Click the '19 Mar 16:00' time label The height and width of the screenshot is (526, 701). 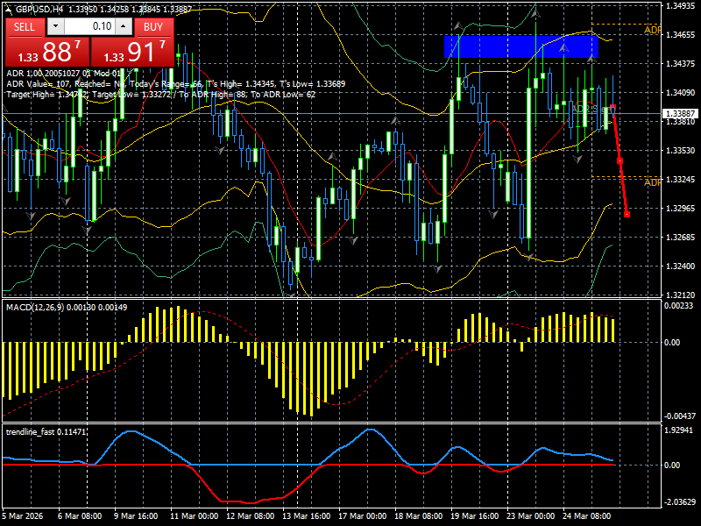click(475, 515)
